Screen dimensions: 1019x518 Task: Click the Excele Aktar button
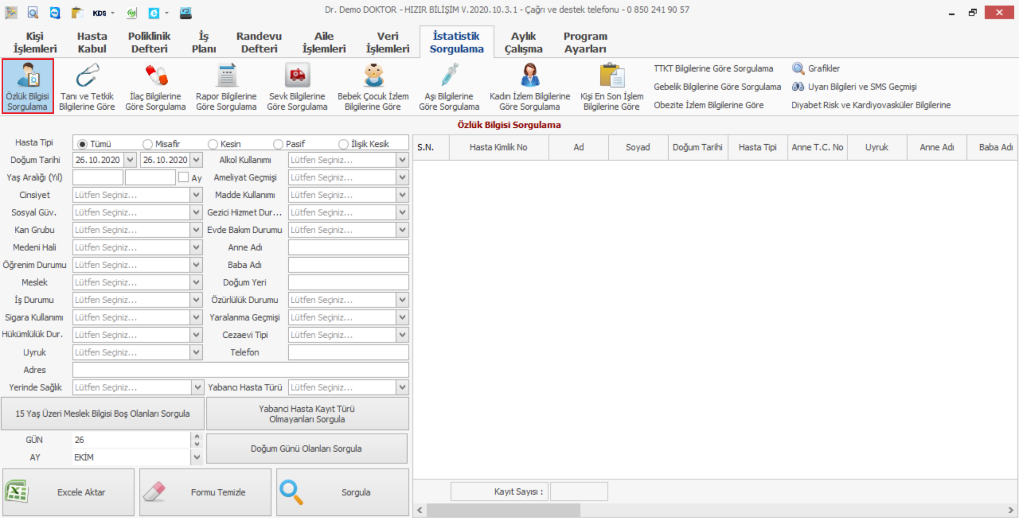(68, 492)
